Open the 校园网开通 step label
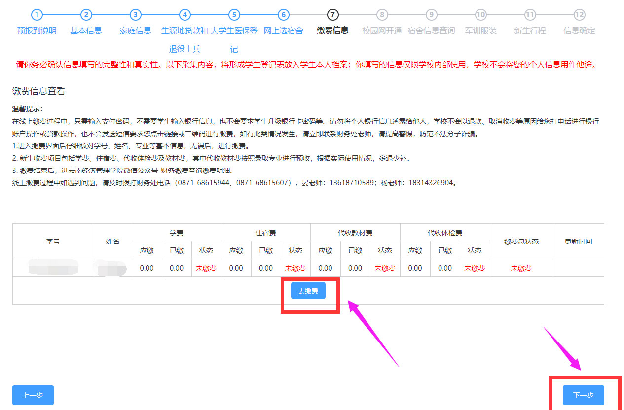Image resolution: width=624 pixels, height=410 pixels. point(382,31)
